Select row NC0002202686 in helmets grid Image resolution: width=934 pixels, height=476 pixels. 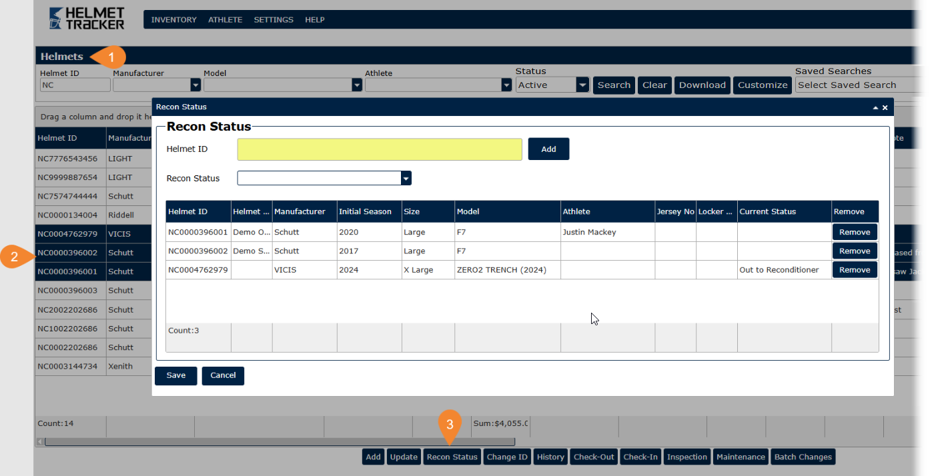point(93,347)
